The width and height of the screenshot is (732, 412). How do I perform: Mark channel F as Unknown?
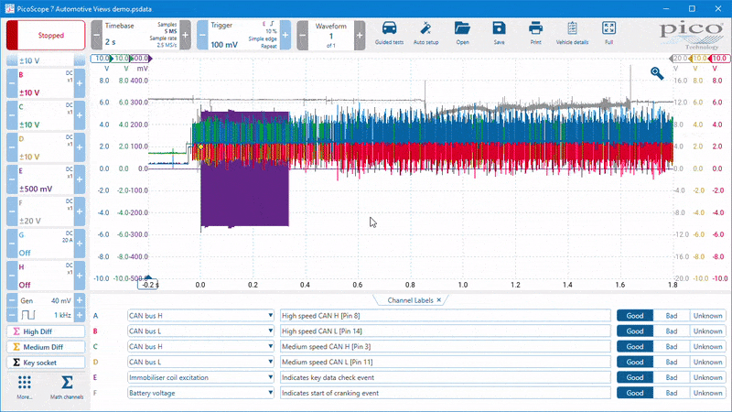click(x=707, y=393)
